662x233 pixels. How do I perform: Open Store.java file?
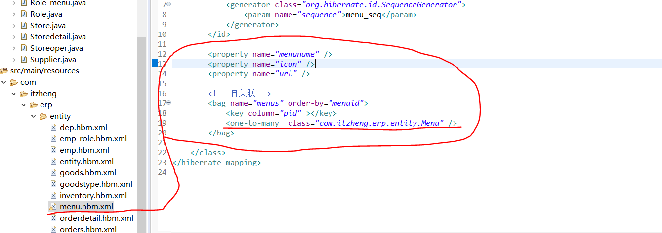pos(47,26)
